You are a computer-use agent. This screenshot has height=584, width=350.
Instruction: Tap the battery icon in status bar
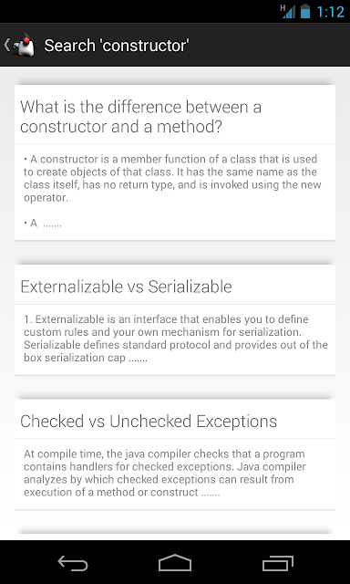coord(305,12)
